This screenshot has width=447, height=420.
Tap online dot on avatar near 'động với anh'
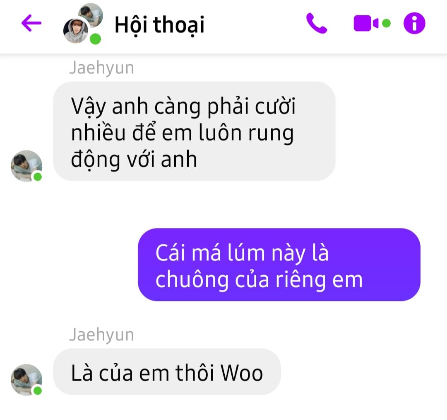point(38,177)
